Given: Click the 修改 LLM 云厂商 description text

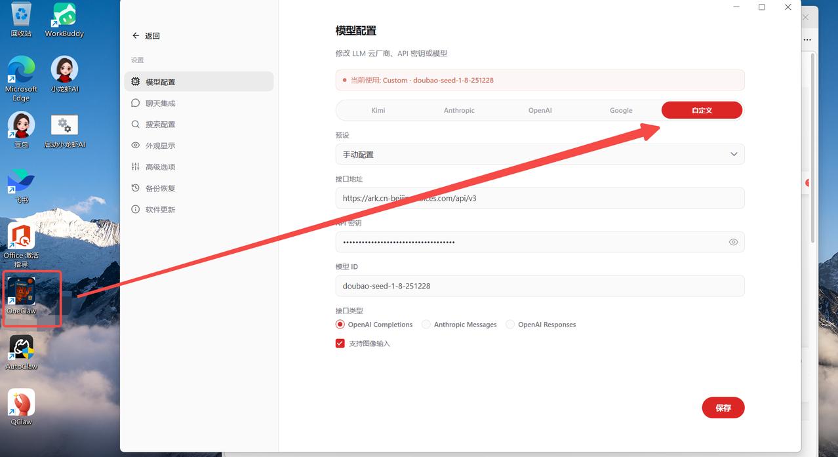Looking at the screenshot, I should point(391,53).
